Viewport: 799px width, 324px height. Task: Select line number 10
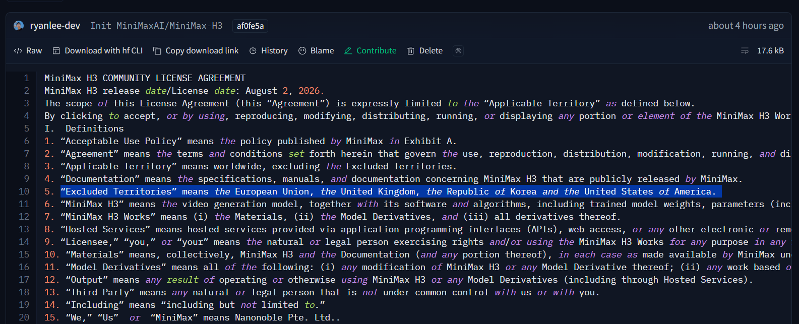pos(24,191)
